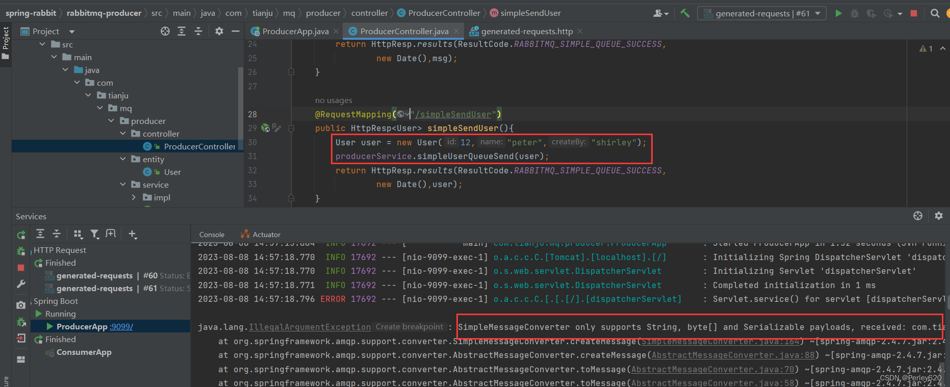Close the generated-requests.http tab
This screenshot has height=387, width=950.
[580, 32]
